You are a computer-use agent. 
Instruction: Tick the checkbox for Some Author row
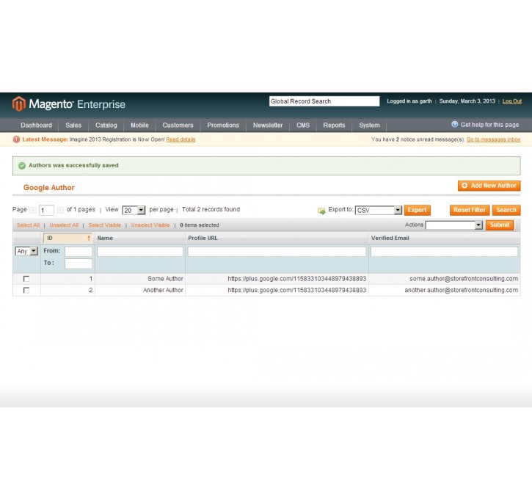click(x=26, y=279)
